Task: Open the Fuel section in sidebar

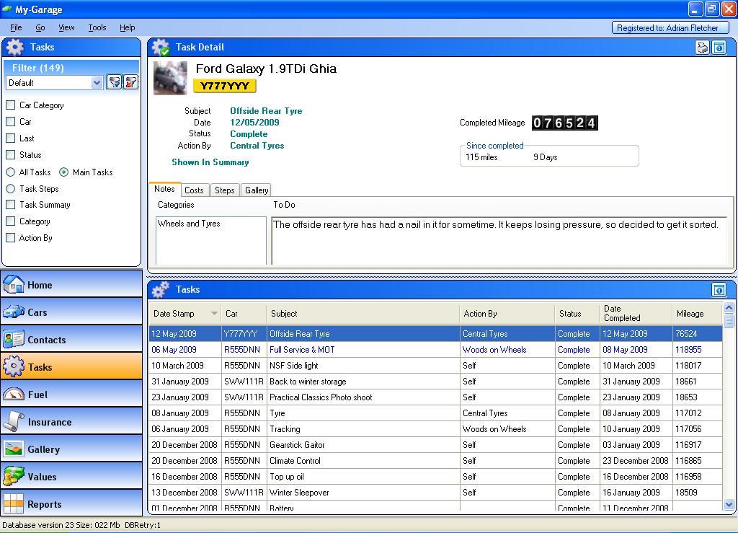Action: click(x=71, y=395)
